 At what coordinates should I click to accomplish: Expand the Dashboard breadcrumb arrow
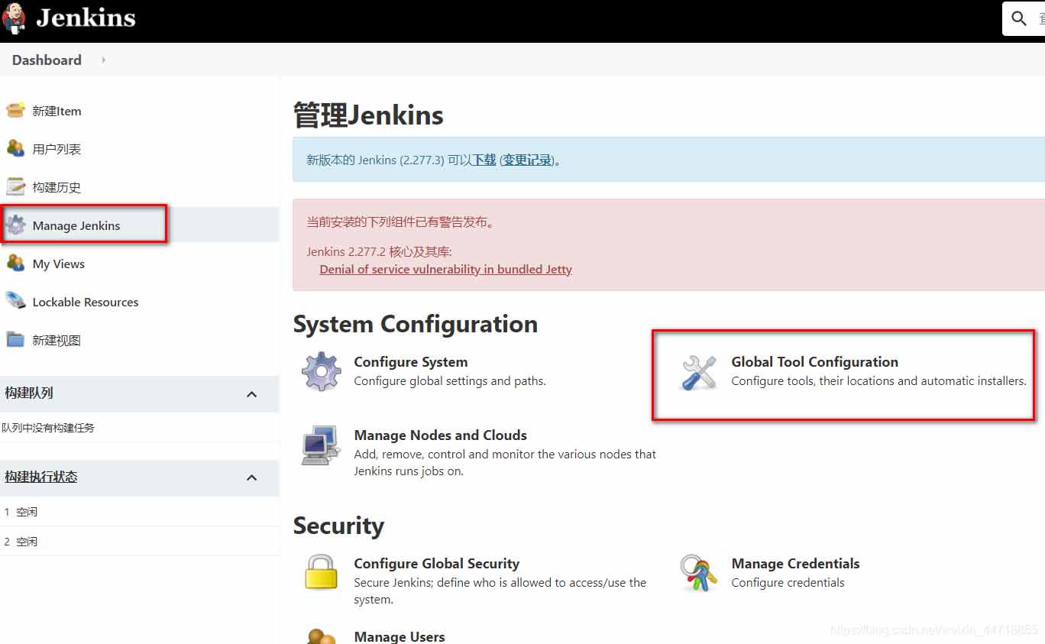click(103, 60)
